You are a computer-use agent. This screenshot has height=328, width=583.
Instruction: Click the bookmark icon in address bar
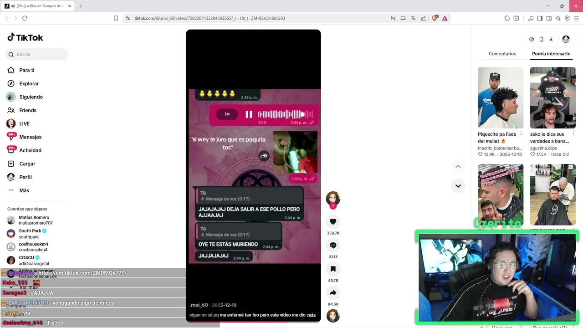click(116, 18)
